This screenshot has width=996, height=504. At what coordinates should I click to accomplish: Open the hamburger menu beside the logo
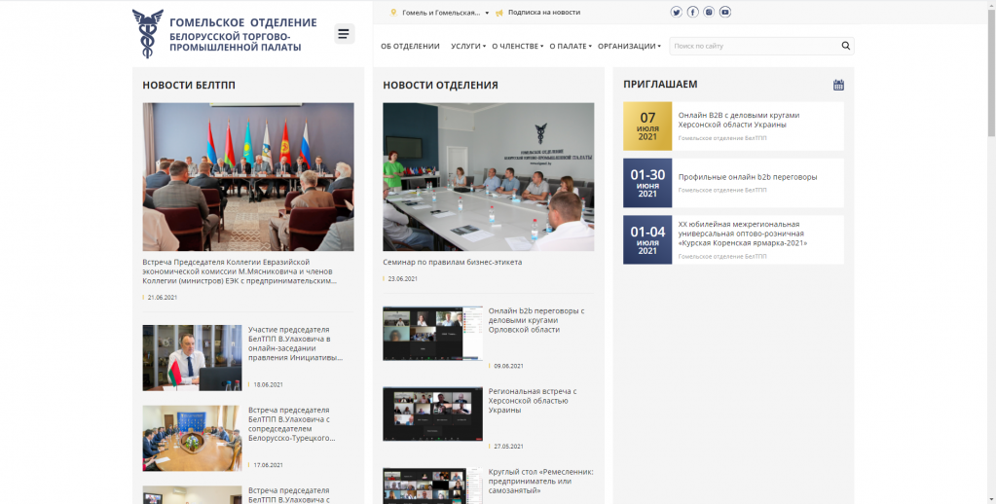(345, 34)
